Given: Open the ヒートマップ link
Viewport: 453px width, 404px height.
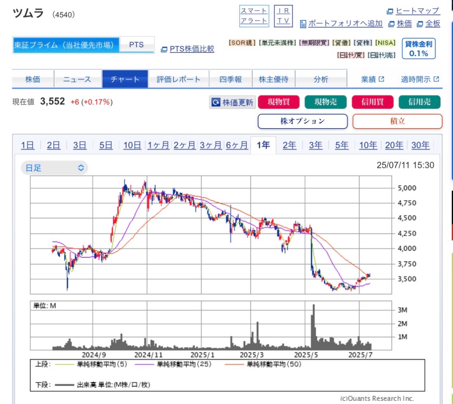Looking at the screenshot, I should 418,11.
